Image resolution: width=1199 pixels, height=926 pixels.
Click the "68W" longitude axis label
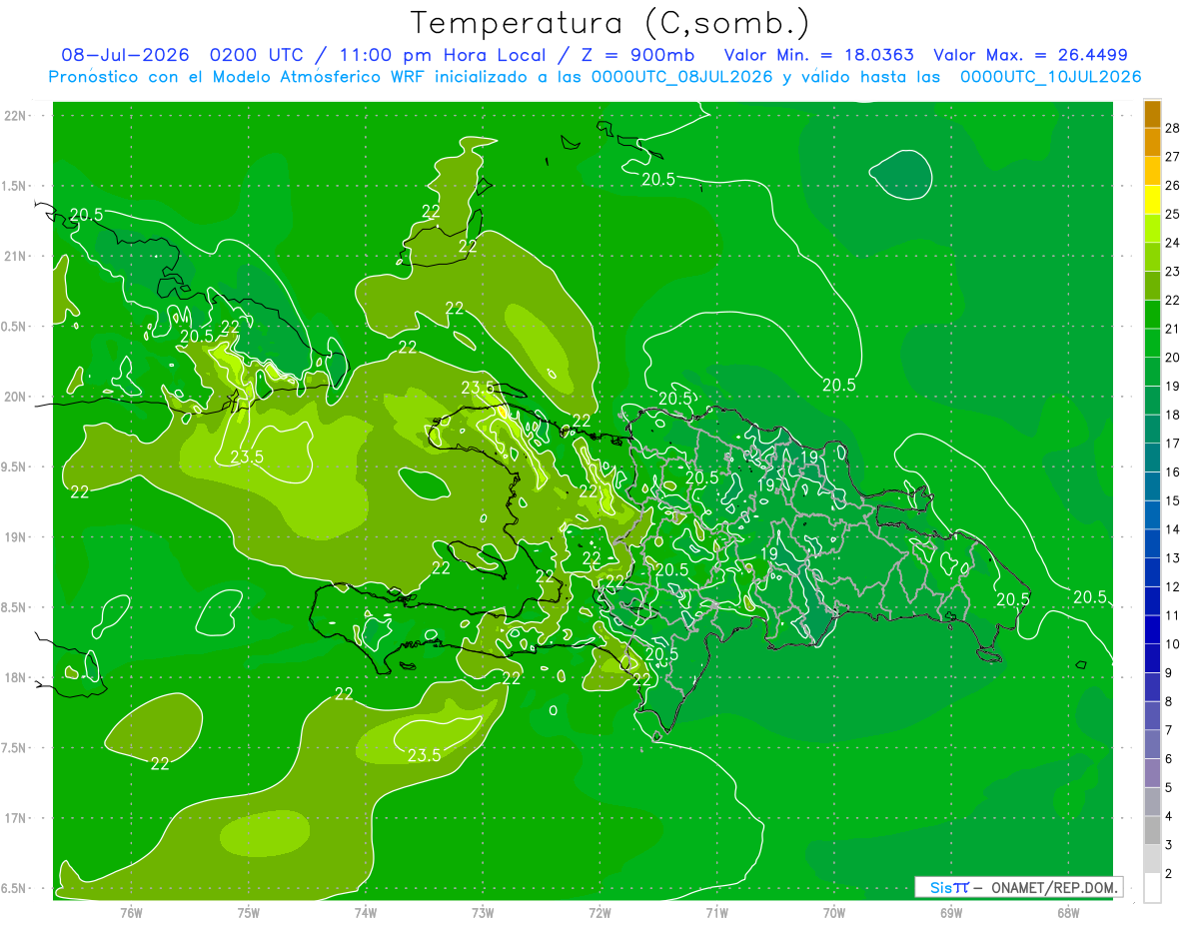(1068, 913)
